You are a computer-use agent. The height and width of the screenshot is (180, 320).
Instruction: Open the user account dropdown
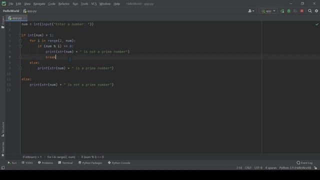pyautogui.click(x=251, y=11)
